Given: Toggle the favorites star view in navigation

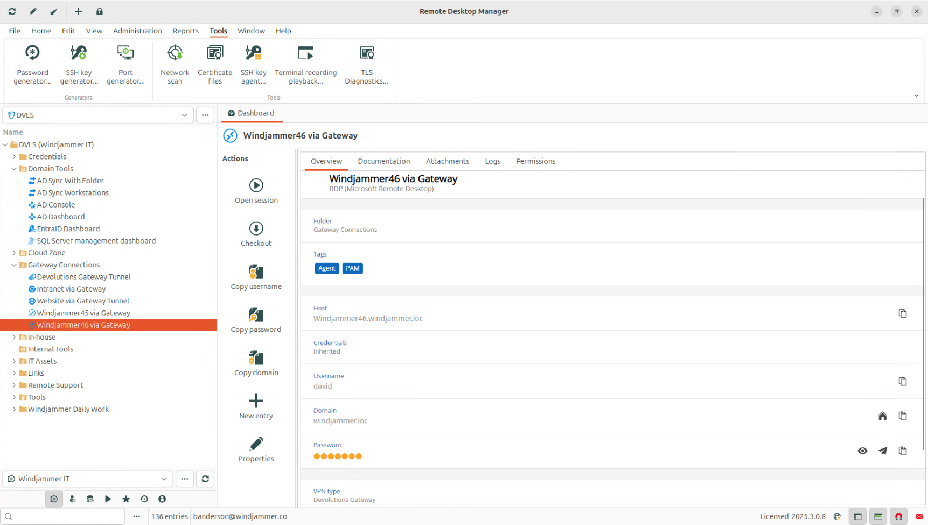Looking at the screenshot, I should tap(126, 499).
